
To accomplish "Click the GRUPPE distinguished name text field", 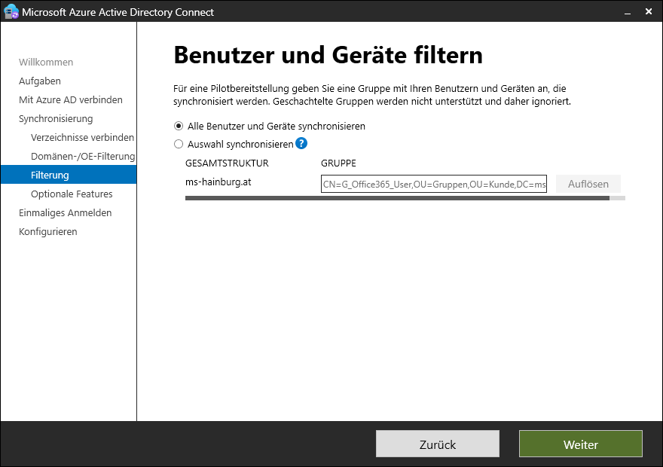I will coord(434,184).
